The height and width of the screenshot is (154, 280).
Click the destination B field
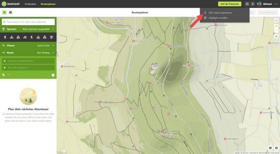[x=28, y=67]
